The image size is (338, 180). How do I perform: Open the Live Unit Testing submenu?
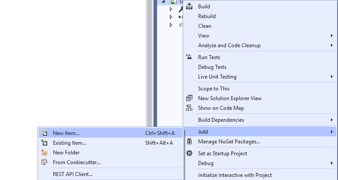point(332,76)
